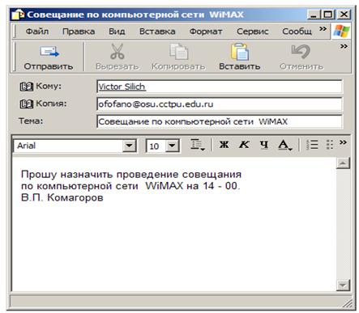Click the Victor Silich recipient link
Screen dimensions: 359x313
click(x=122, y=87)
